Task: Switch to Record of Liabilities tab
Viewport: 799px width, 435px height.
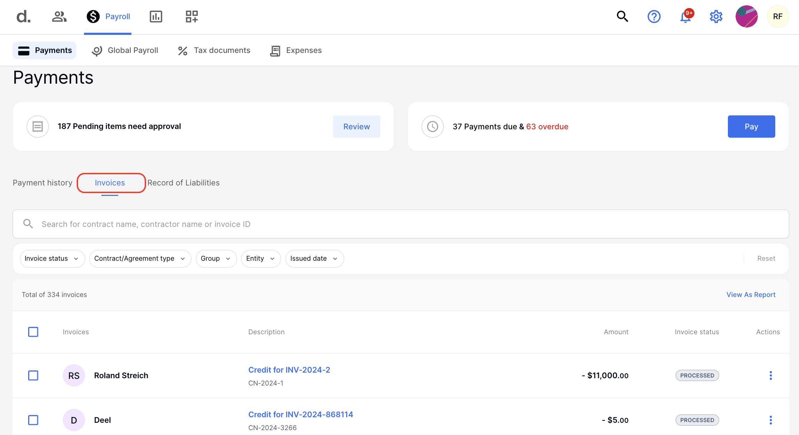Action: [x=183, y=182]
